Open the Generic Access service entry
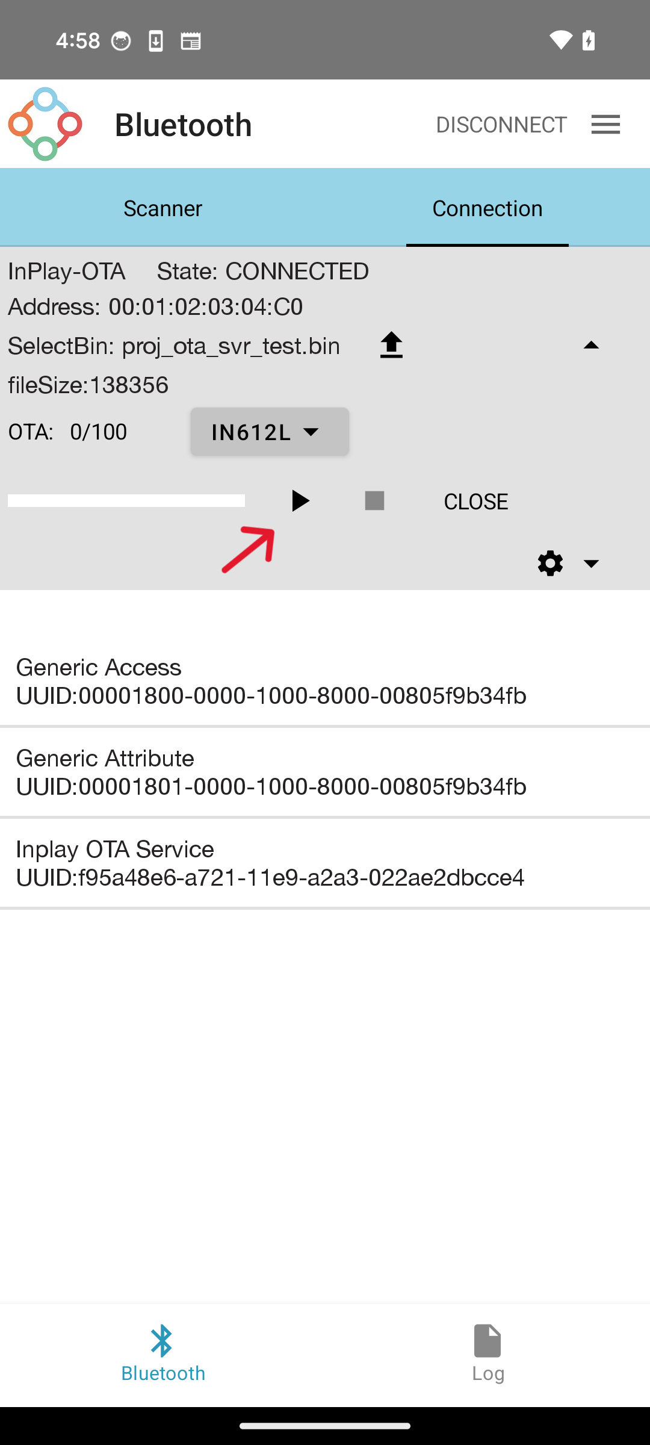Screen dimensions: 650x1445 tap(325, 682)
